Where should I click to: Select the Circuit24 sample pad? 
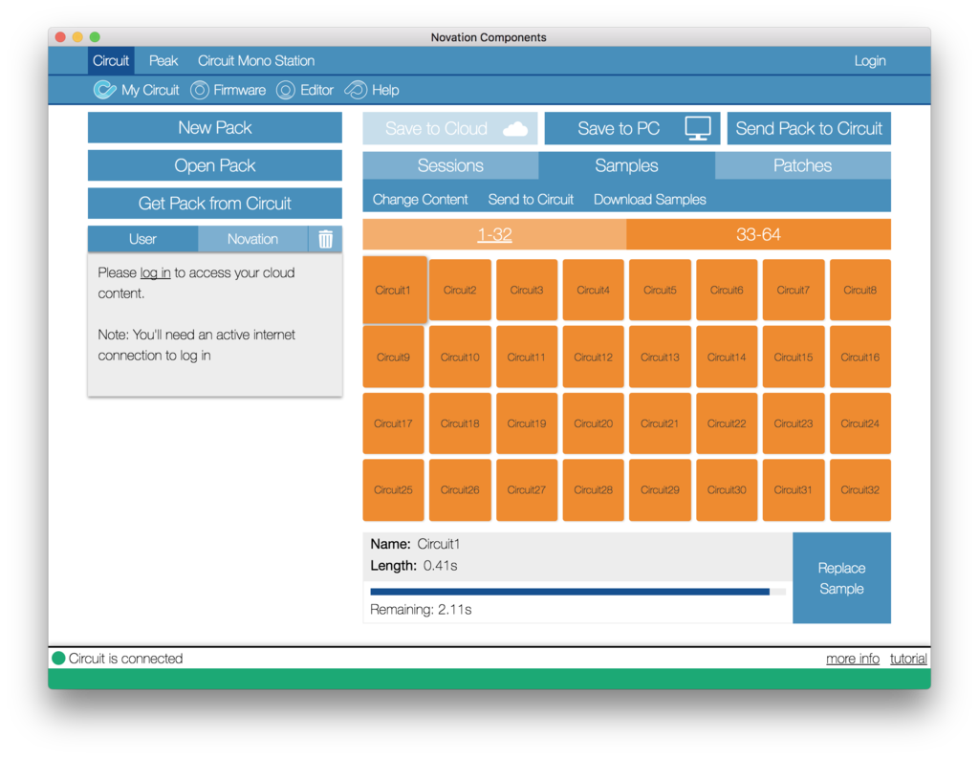(860, 423)
